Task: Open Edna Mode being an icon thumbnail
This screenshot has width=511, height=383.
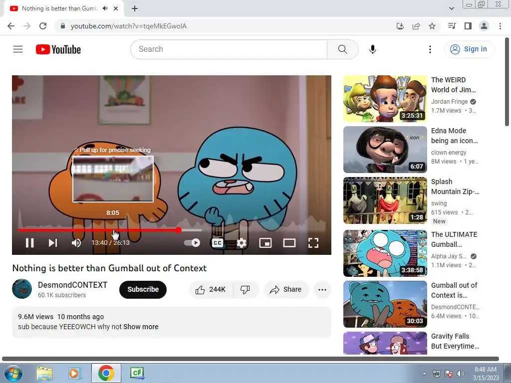Action: click(x=385, y=150)
